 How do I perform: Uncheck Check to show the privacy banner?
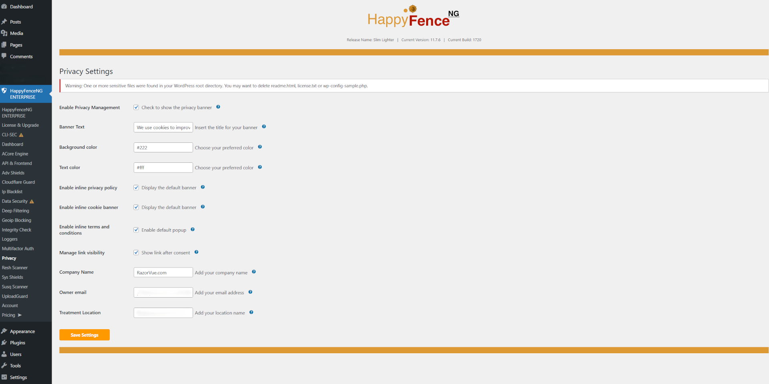point(136,107)
